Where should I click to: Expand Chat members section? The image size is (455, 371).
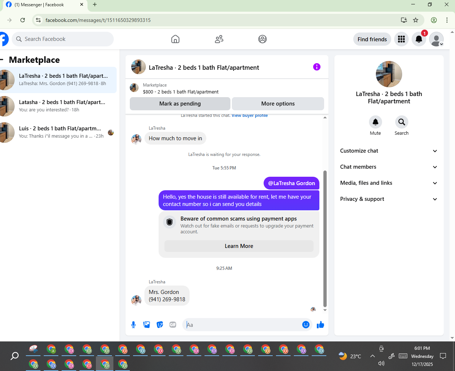click(389, 167)
